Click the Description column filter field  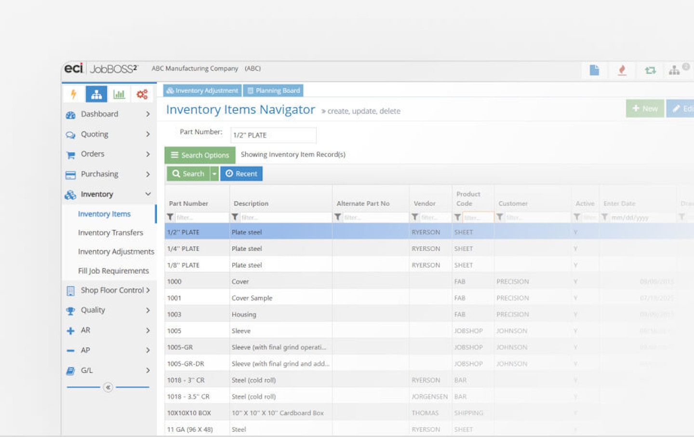coord(285,218)
